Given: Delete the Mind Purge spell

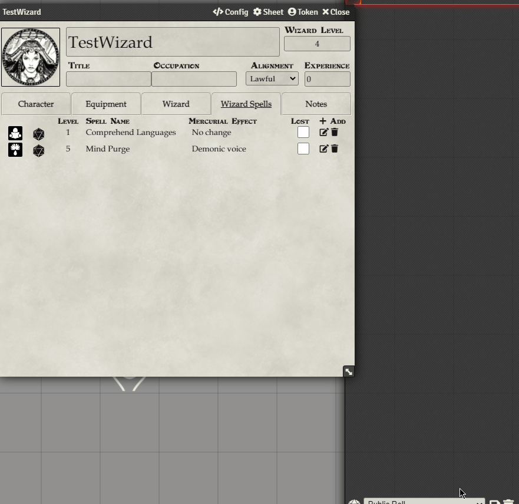Looking at the screenshot, I should pos(335,149).
